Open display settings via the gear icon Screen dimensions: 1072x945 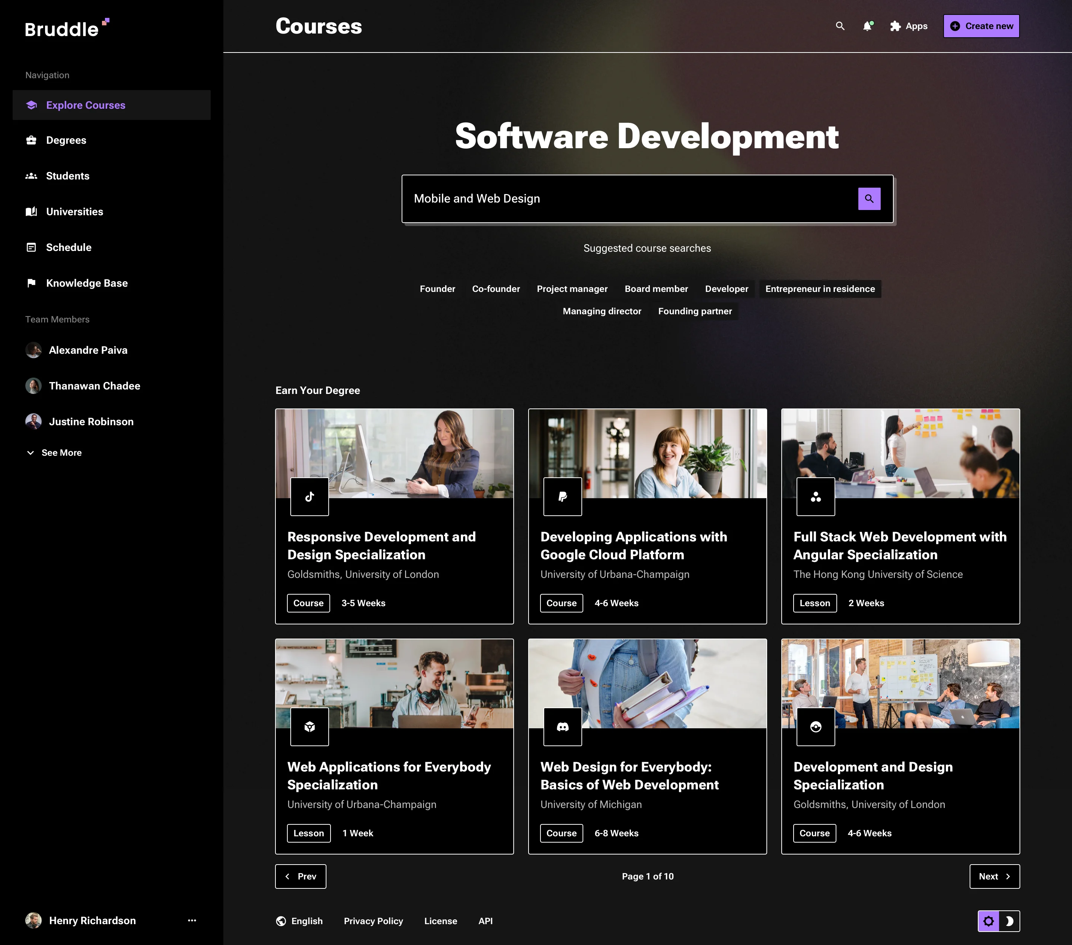pos(989,921)
